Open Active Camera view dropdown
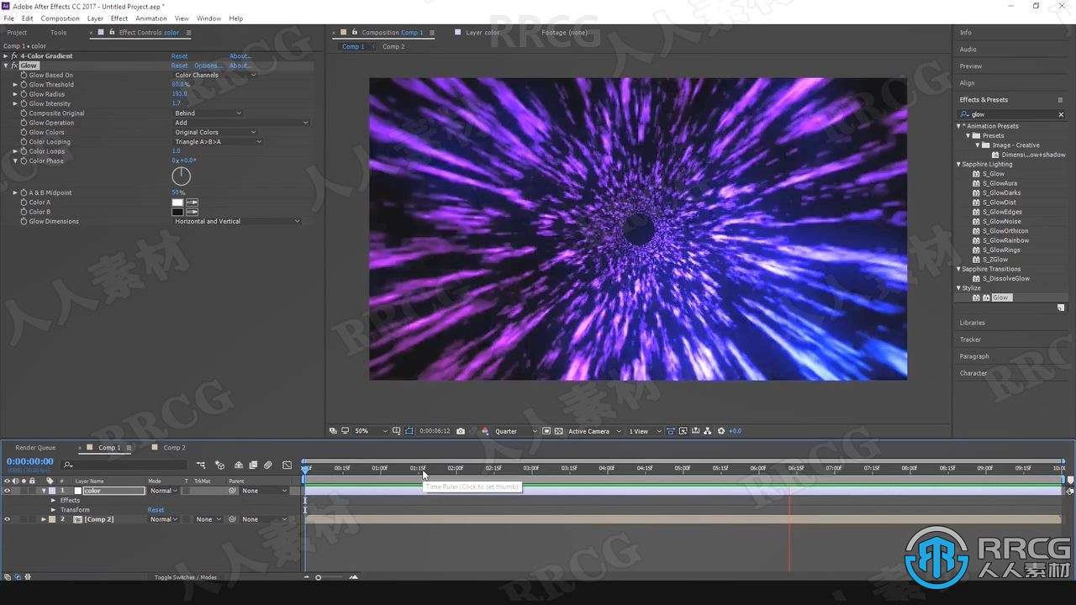This screenshot has height=605, width=1076. click(x=595, y=431)
